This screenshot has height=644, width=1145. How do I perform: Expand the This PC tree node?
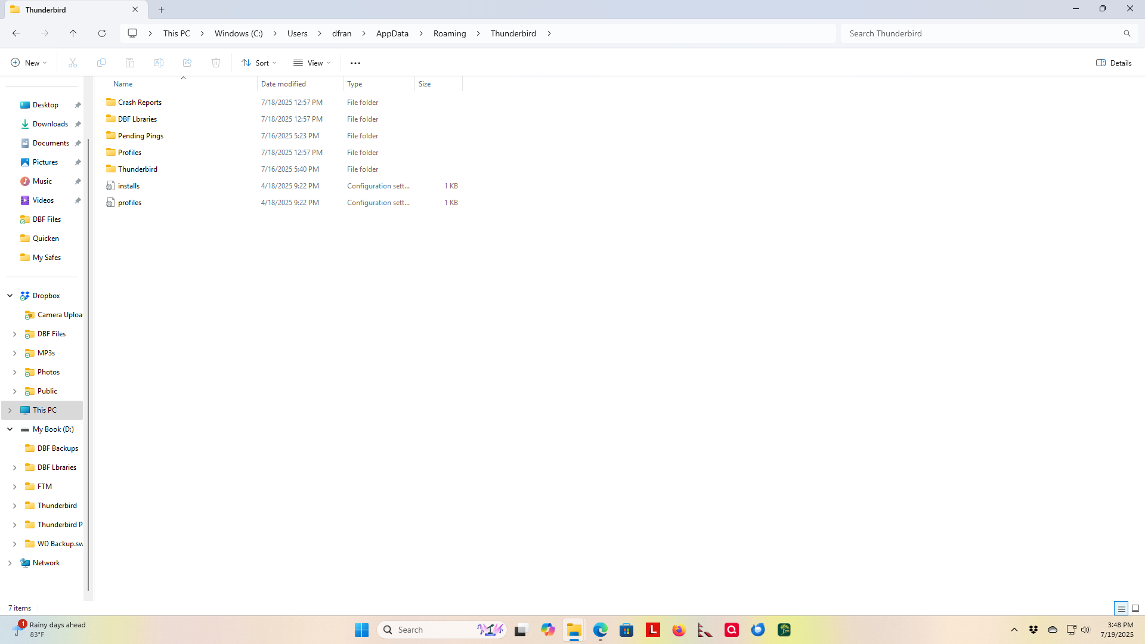click(10, 410)
